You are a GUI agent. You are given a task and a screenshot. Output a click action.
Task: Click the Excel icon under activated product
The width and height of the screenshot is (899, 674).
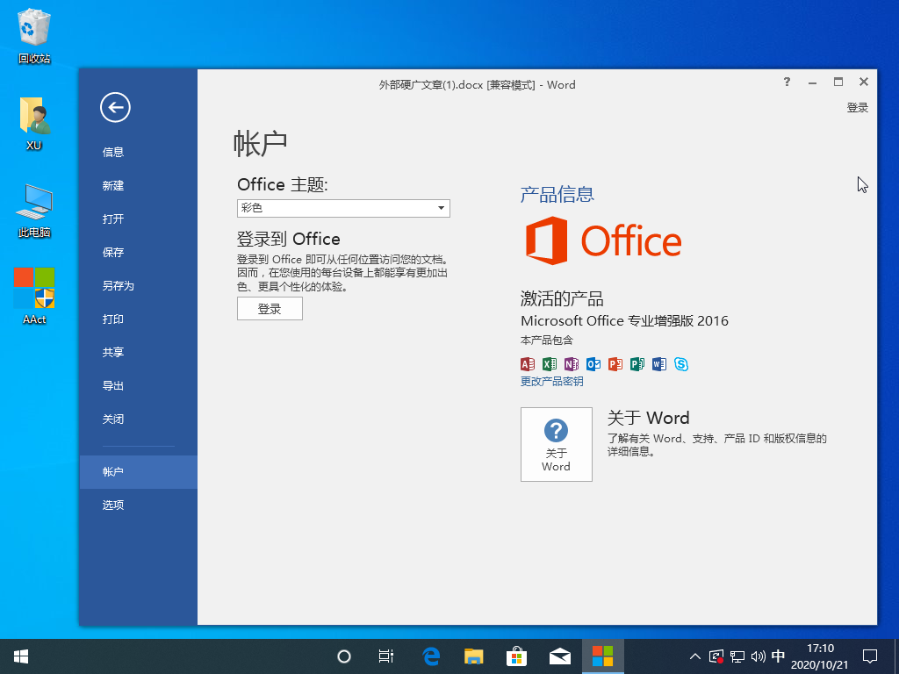[x=550, y=364]
